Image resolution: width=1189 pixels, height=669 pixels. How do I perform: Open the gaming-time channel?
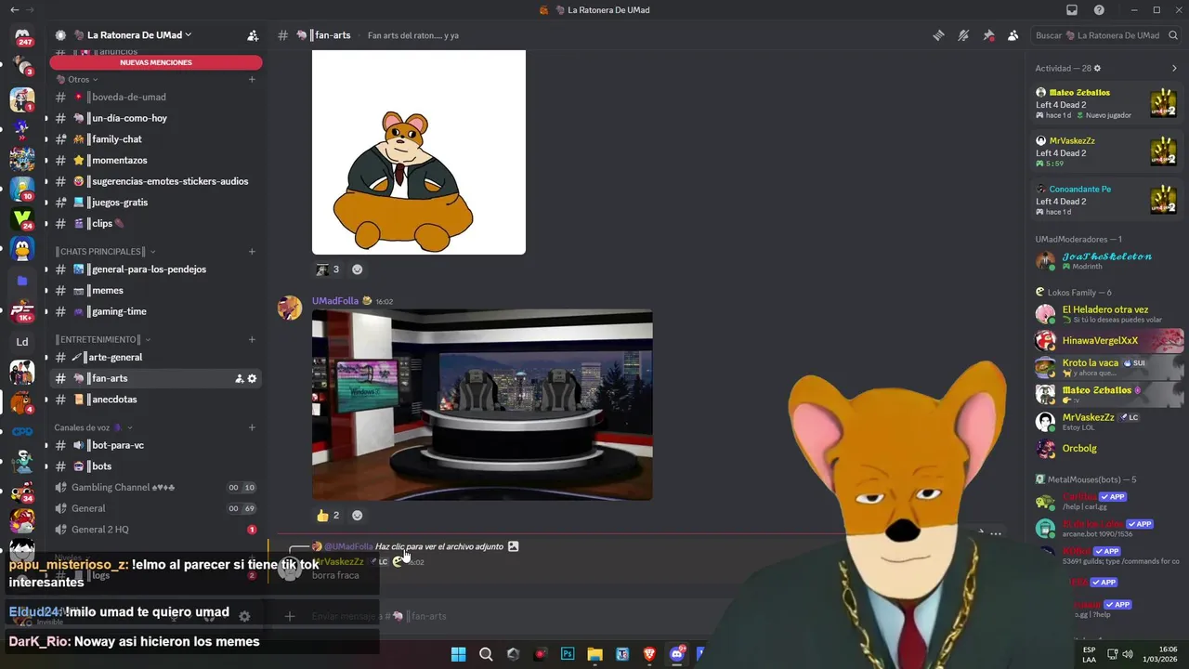coord(156,311)
